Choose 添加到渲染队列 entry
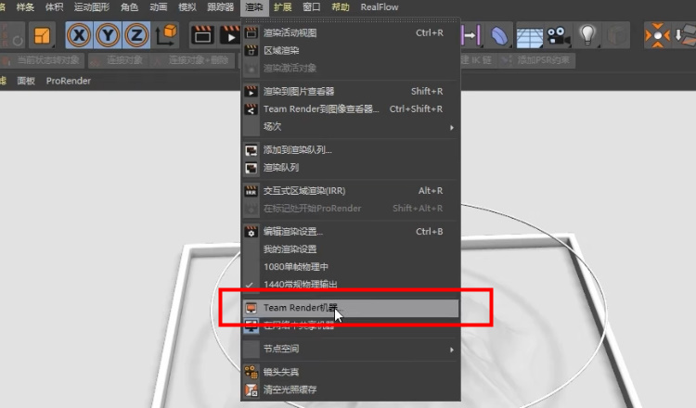The image size is (696, 408). click(351, 150)
